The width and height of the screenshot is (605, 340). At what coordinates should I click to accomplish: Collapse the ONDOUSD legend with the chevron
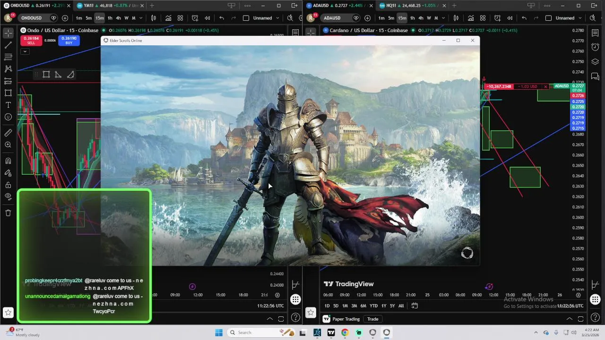point(25,51)
